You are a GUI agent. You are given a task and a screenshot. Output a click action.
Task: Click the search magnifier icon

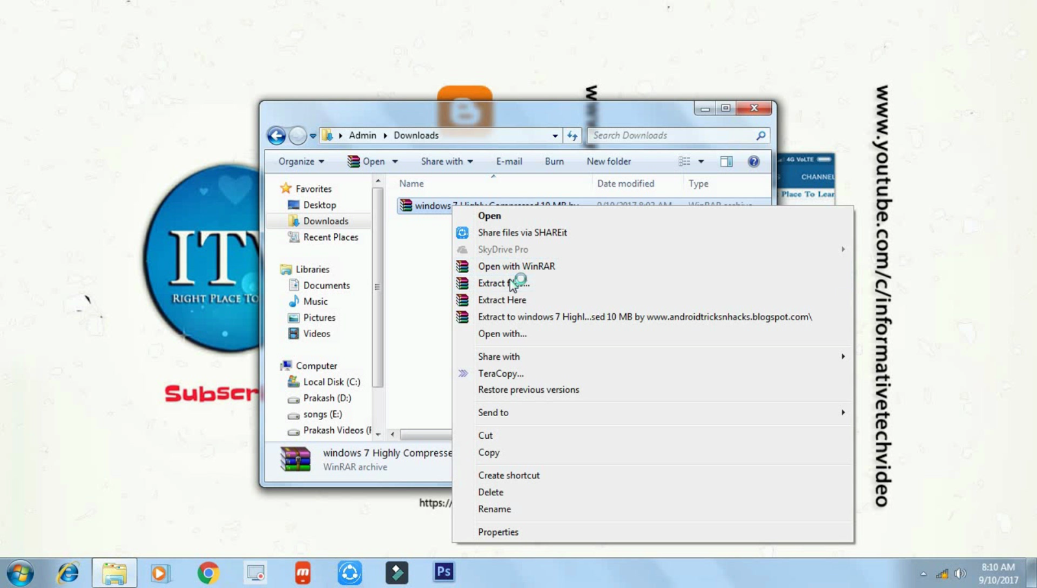coord(761,135)
